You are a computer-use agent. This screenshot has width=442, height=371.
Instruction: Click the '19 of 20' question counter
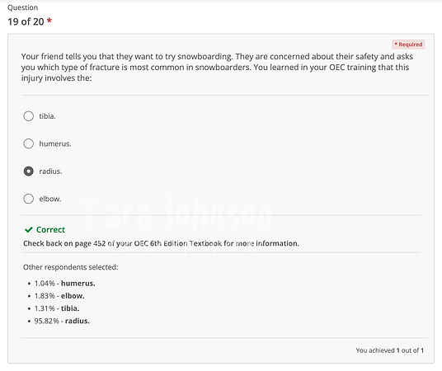[x=26, y=21]
